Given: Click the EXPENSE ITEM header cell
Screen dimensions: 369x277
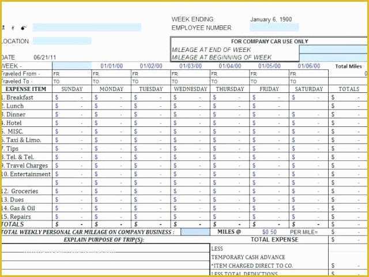Looking at the screenshot, I should pos(26,89).
